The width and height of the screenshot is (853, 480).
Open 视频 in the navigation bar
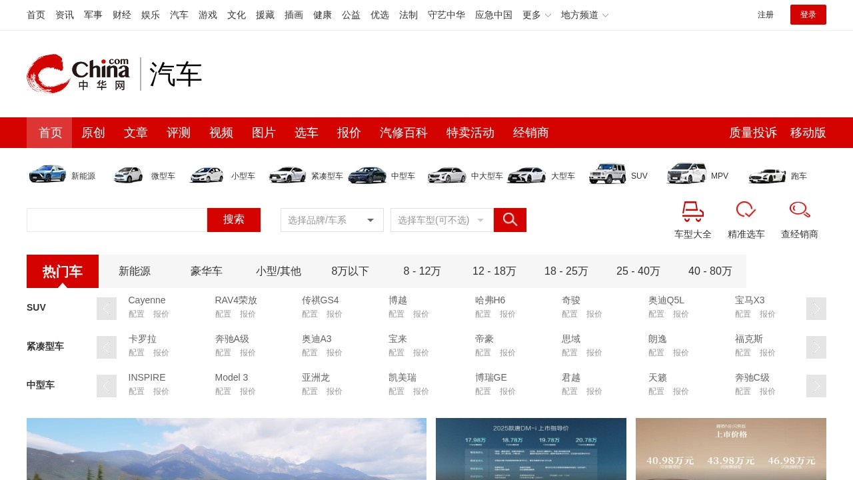click(x=221, y=133)
